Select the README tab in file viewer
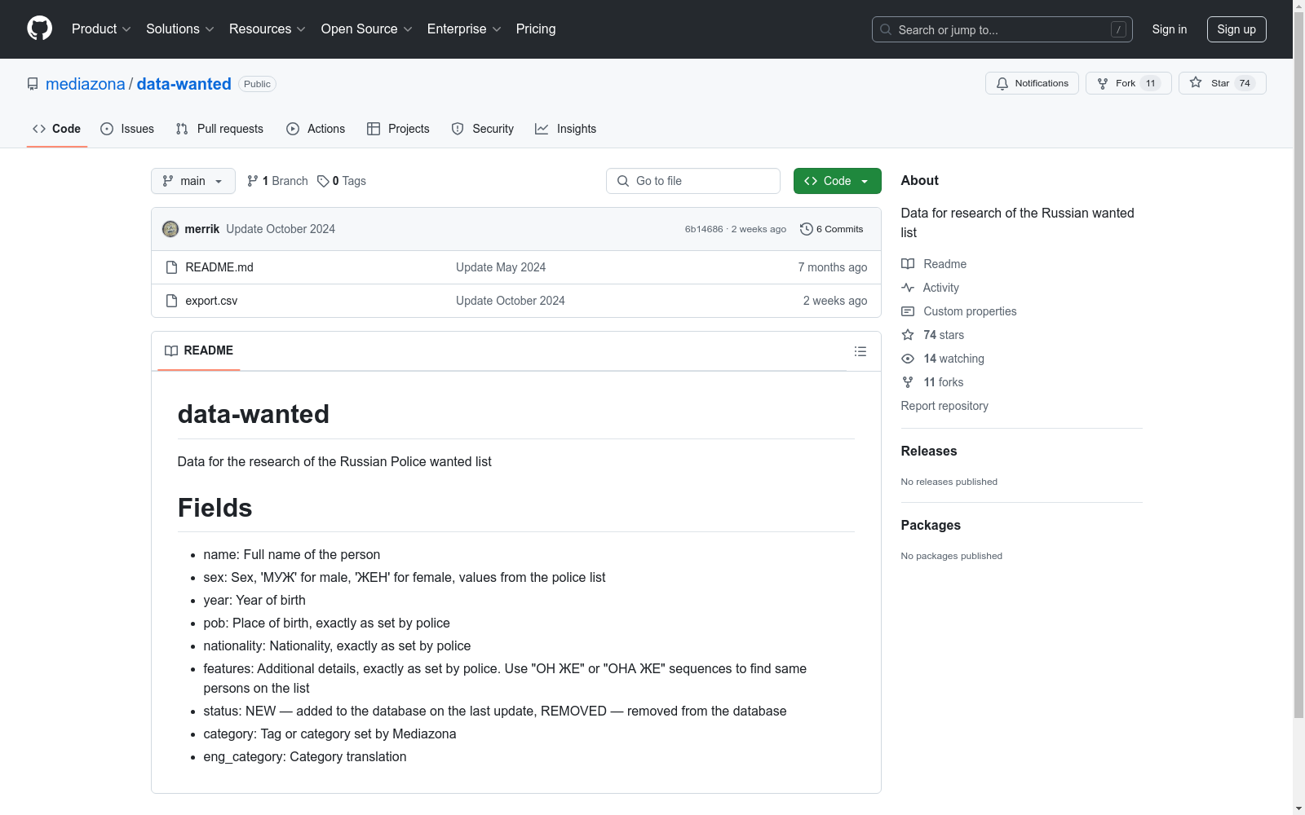 coord(199,350)
